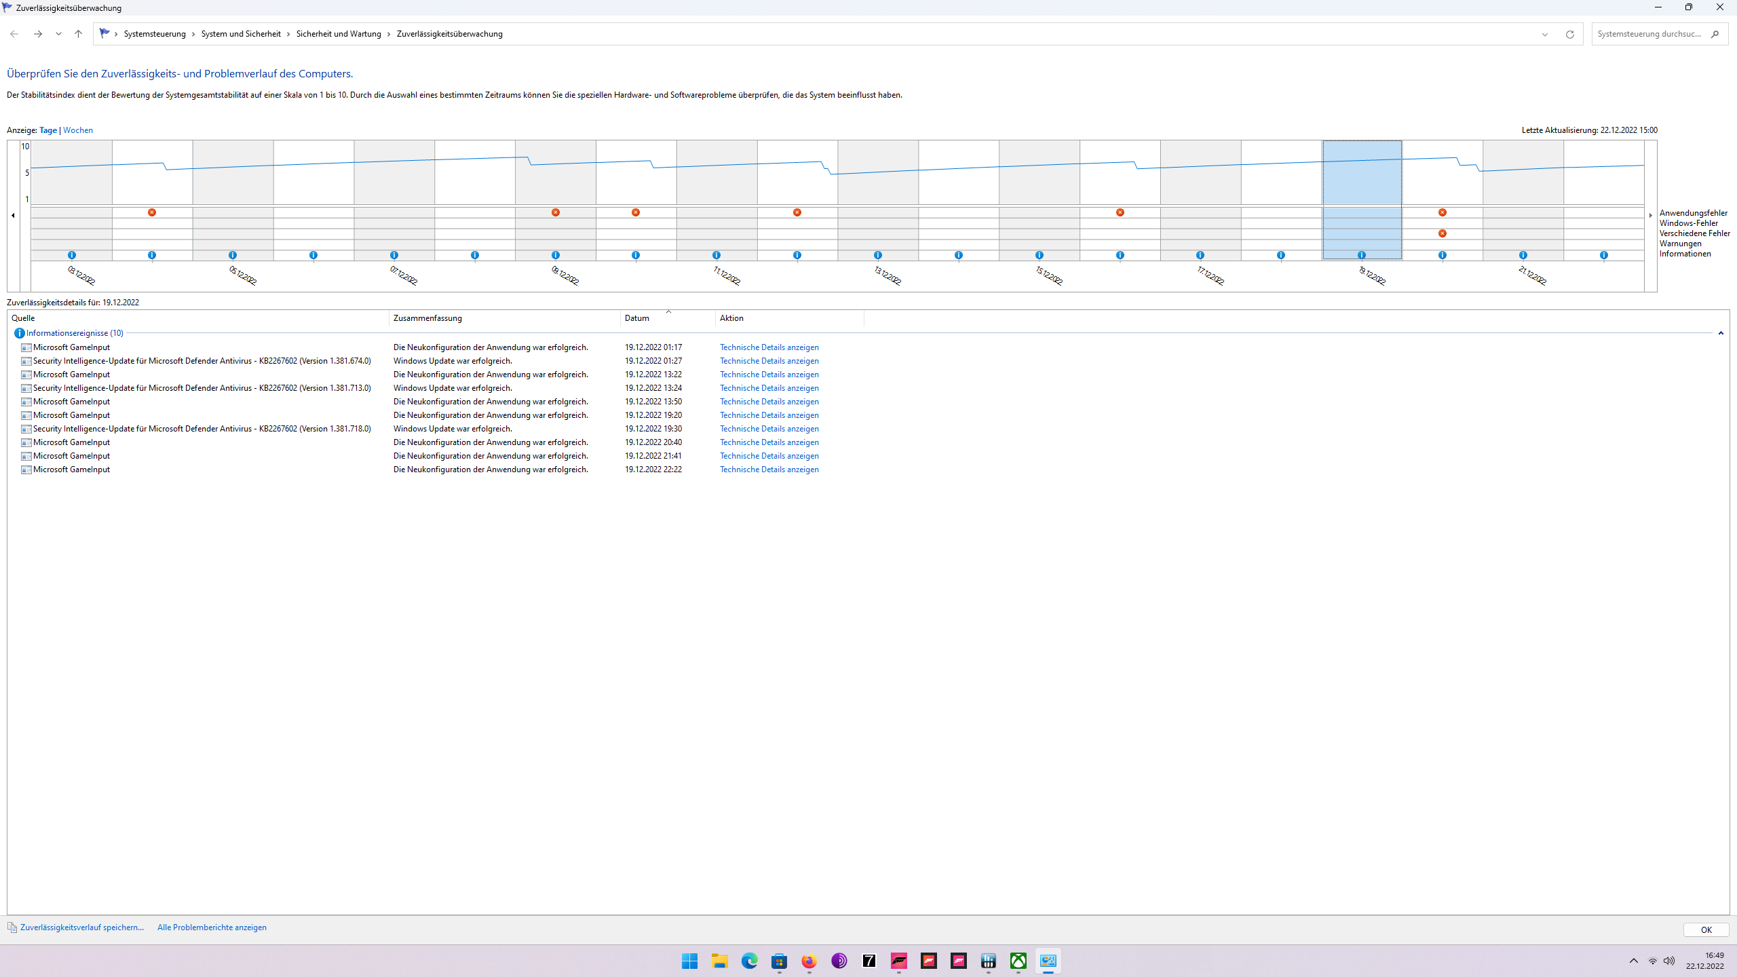The image size is (1737, 977).
Task: Open Microsoft Store from the taskbar
Action: pos(779,961)
